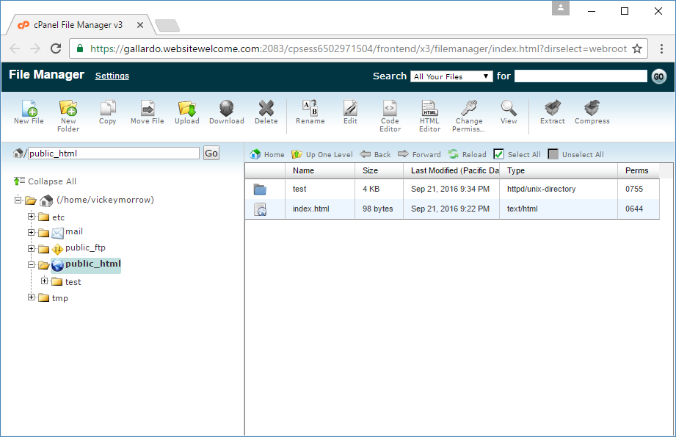Image resolution: width=676 pixels, height=437 pixels.
Task: Click the round GO search button
Action: click(x=658, y=76)
